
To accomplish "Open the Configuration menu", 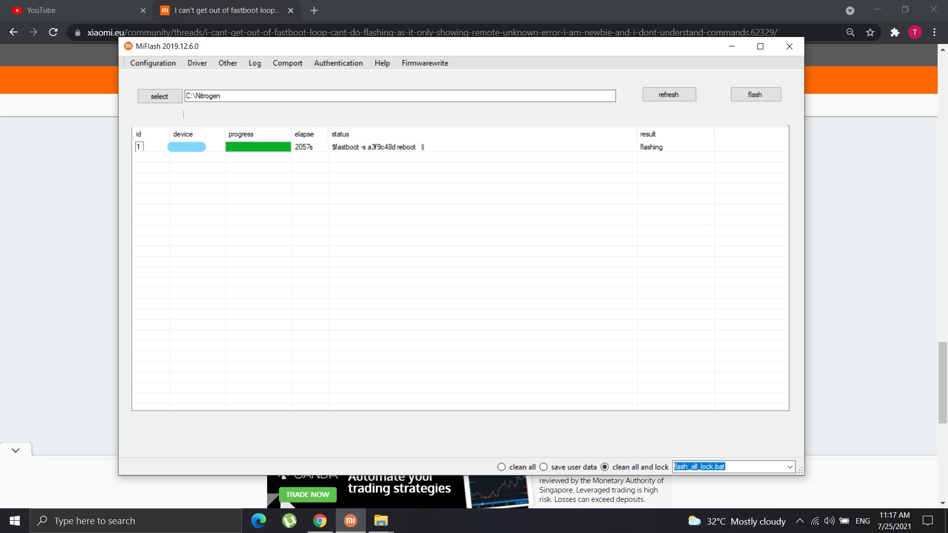I will [153, 63].
